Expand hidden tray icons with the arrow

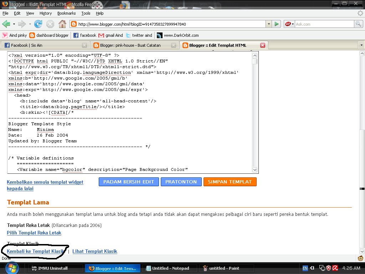click(312, 268)
